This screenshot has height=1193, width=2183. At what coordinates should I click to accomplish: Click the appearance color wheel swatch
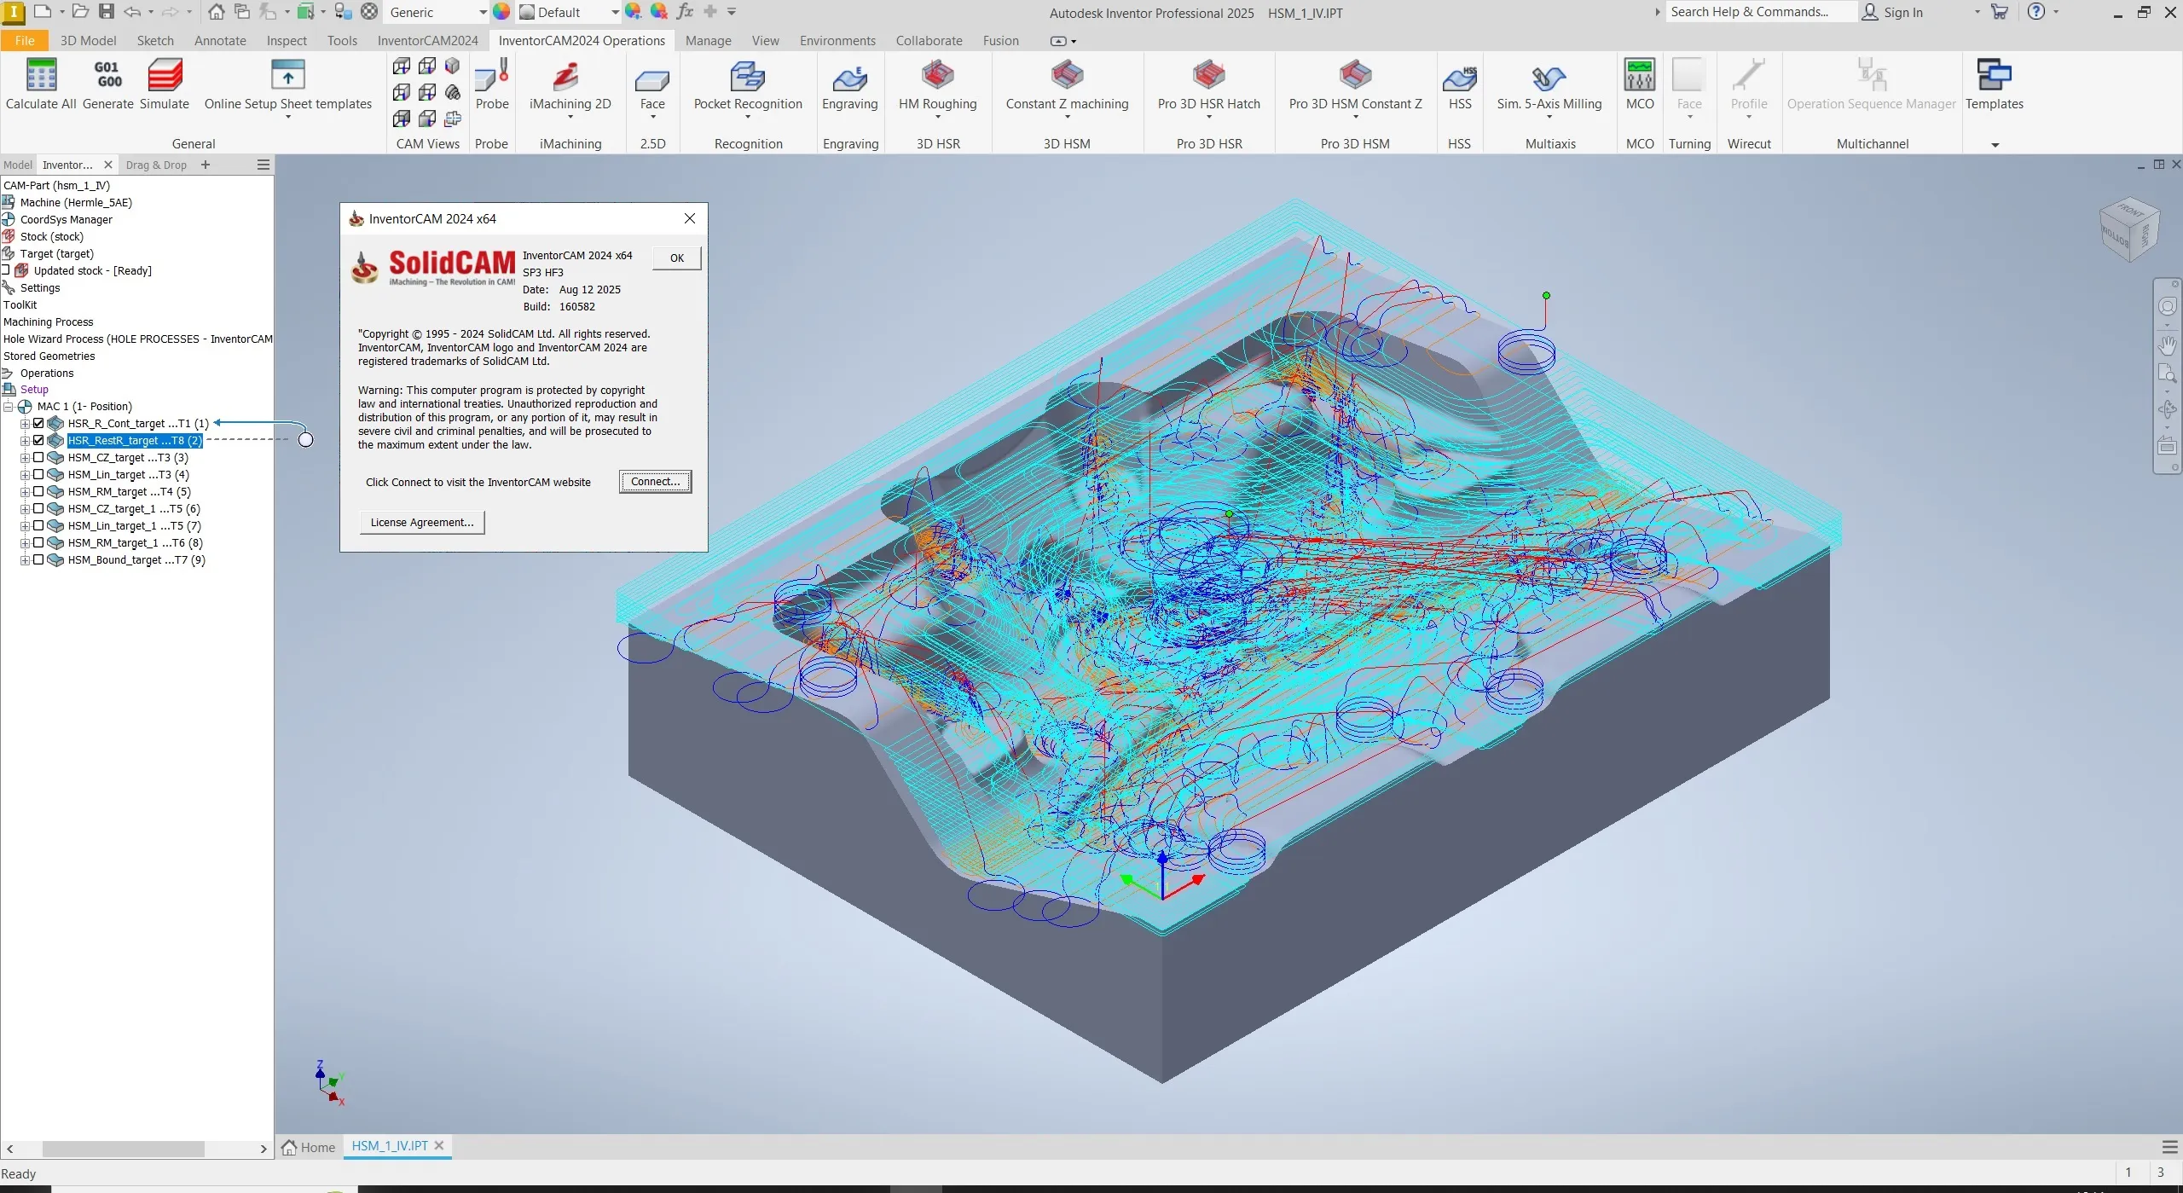tap(501, 12)
